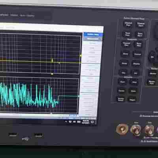Push the Stop key in Stimulus group

[x=134, y=82]
